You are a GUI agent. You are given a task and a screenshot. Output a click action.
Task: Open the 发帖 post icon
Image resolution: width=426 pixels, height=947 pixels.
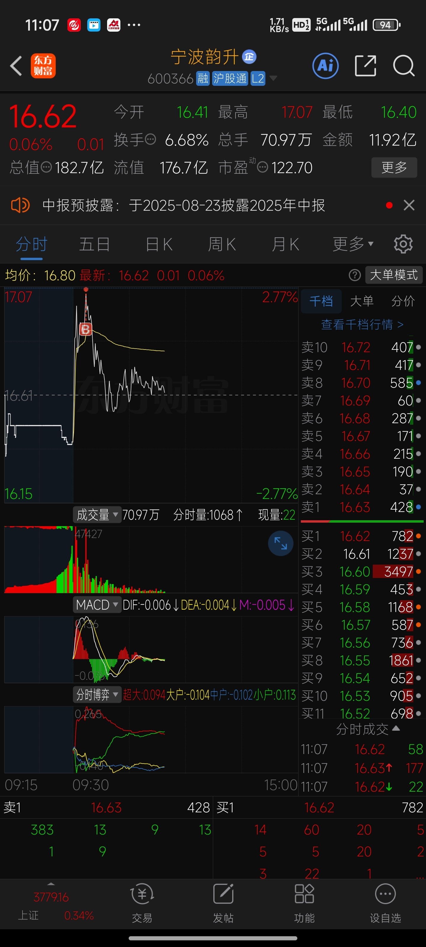[x=223, y=903]
